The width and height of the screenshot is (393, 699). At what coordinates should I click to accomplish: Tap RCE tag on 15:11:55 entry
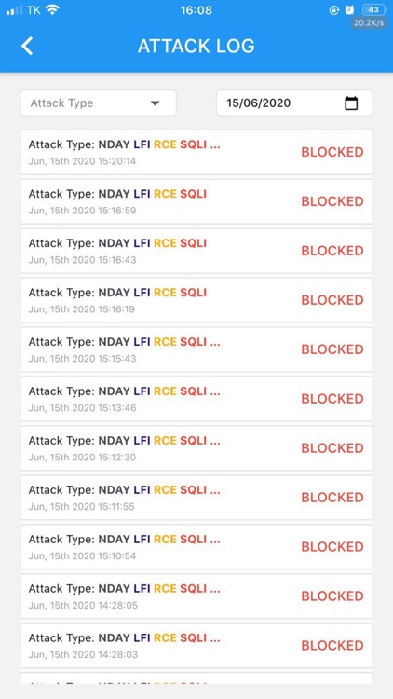pyautogui.click(x=166, y=490)
